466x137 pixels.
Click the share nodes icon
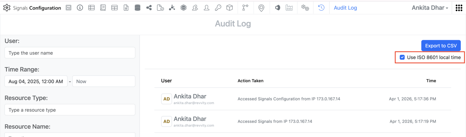click(149, 8)
